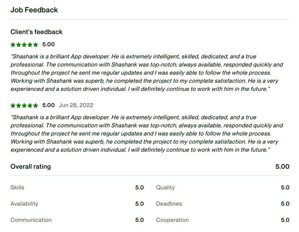Screen dimensions: 299x232
Task: Click the fourth star beside Jun 28, 2022
Action: [30, 106]
